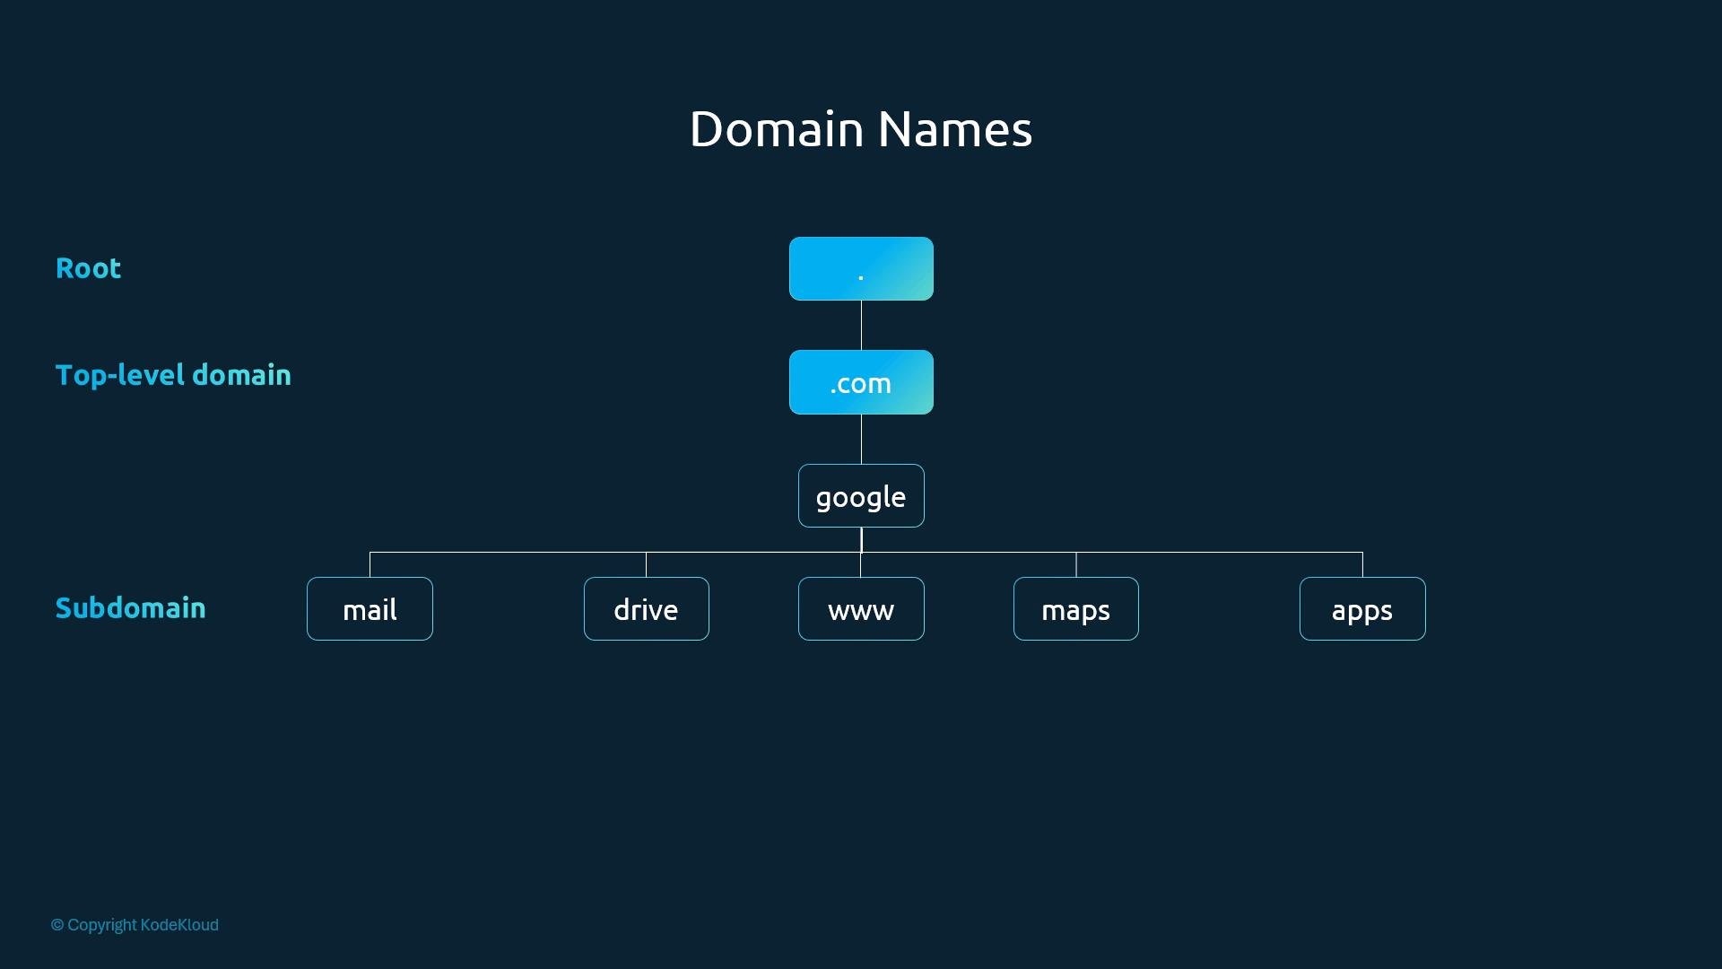Select the mail subdomain box
Viewport: 1722px width, 969px height.
370,608
